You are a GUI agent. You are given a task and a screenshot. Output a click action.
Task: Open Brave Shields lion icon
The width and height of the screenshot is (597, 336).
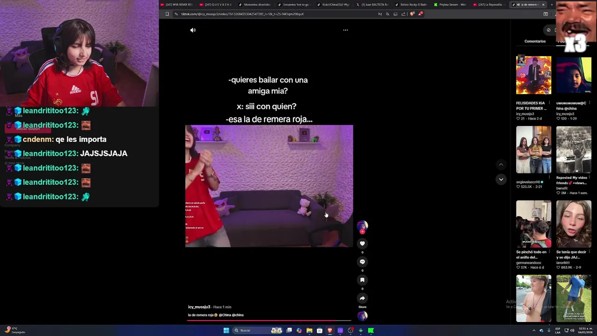pos(412,14)
